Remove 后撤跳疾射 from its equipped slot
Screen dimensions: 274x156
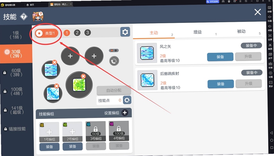(x=57, y=86)
